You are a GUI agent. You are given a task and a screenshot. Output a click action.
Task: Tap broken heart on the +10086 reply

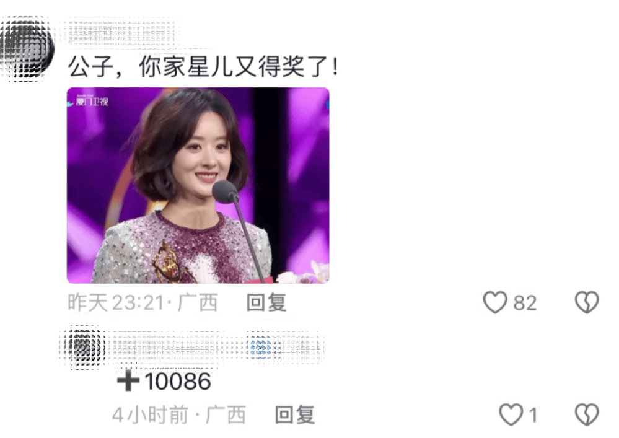pyautogui.click(x=587, y=414)
